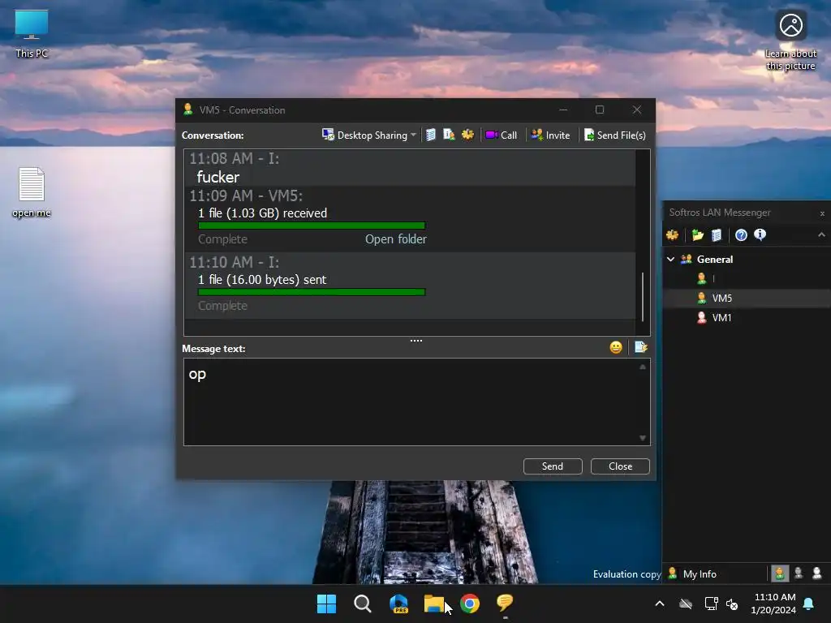Open the emoji smiley picker

coord(616,347)
